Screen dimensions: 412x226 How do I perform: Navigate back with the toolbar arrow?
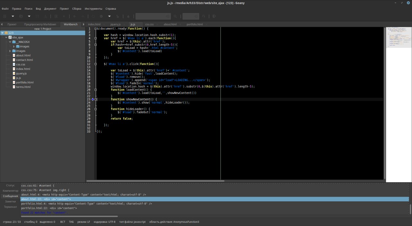(x=75, y=16)
